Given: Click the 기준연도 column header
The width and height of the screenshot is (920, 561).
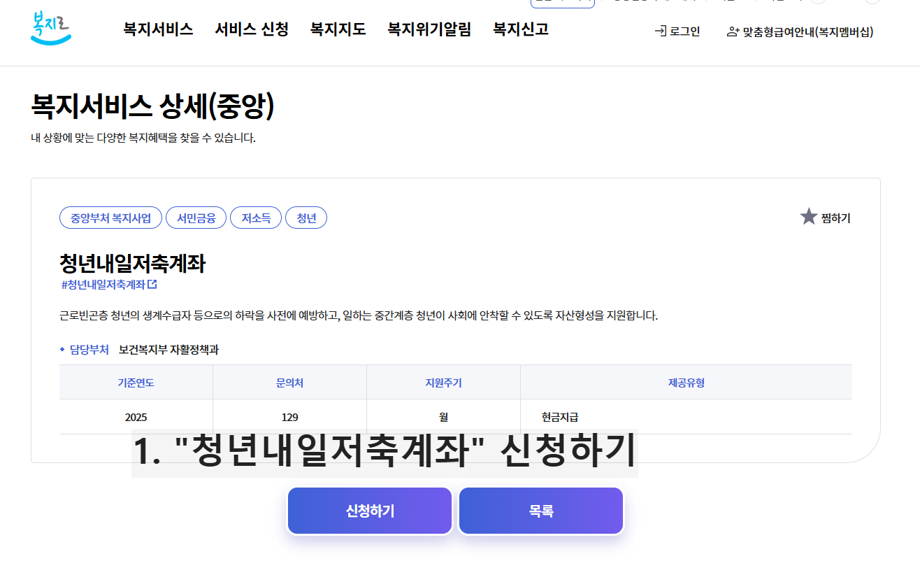Looking at the screenshot, I should [x=136, y=383].
